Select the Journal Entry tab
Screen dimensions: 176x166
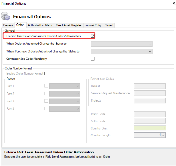tap(93, 25)
